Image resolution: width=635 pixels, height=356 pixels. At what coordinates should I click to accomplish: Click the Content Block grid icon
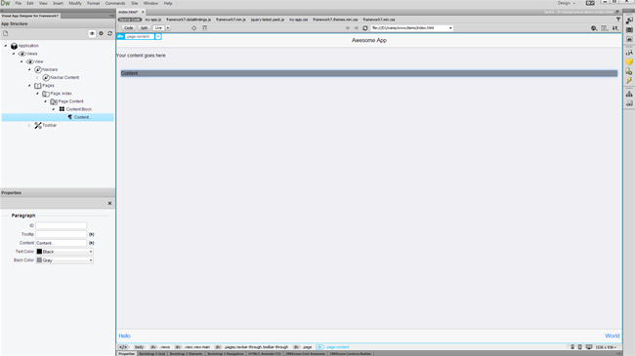coord(62,109)
